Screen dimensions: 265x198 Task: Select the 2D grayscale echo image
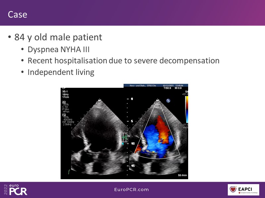coord(93,139)
